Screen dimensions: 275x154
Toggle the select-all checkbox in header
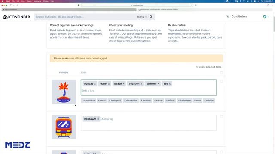pos(222,72)
